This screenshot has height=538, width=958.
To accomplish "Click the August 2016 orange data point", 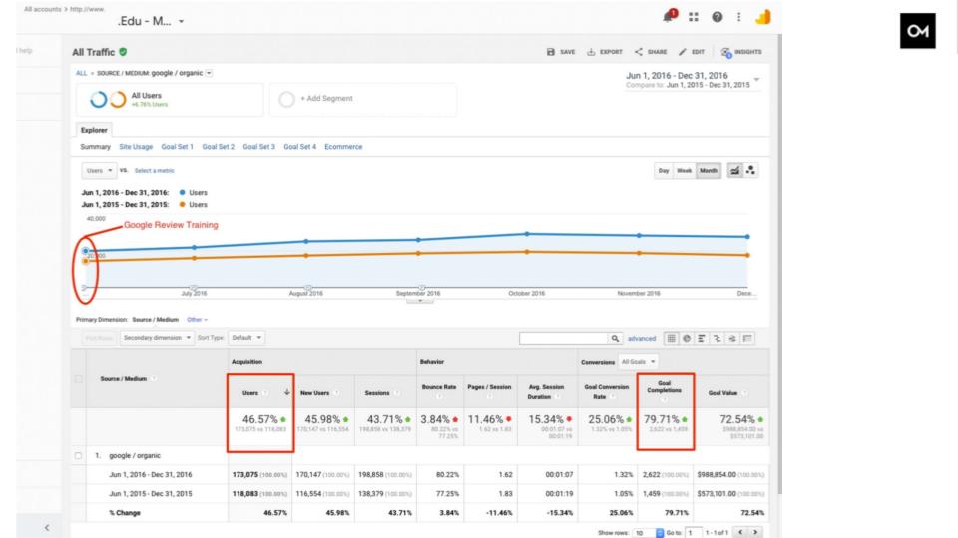I will (x=306, y=256).
